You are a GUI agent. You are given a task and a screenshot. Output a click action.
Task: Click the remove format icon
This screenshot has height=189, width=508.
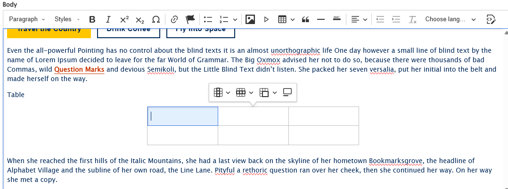pos(412,19)
